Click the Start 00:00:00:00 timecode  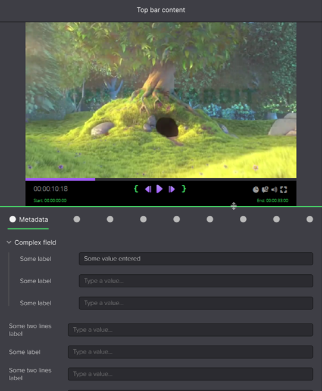point(50,200)
